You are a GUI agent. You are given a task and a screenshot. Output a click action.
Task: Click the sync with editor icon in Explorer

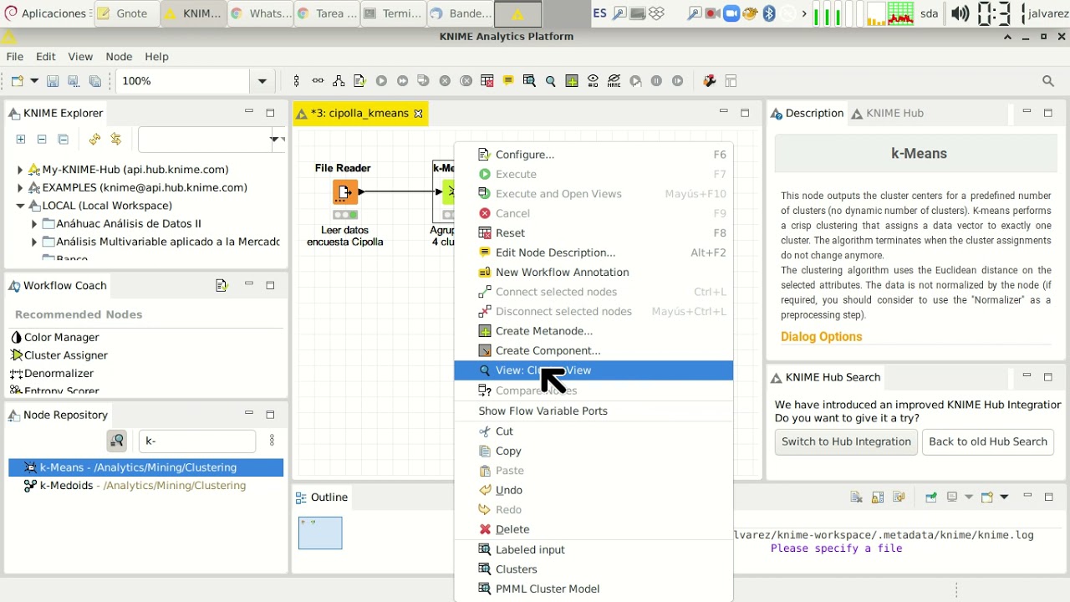click(116, 140)
